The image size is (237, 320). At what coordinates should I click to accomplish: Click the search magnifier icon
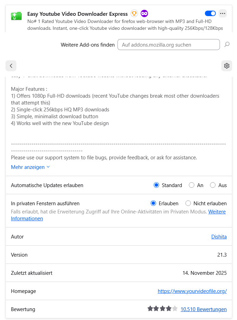coord(227,45)
